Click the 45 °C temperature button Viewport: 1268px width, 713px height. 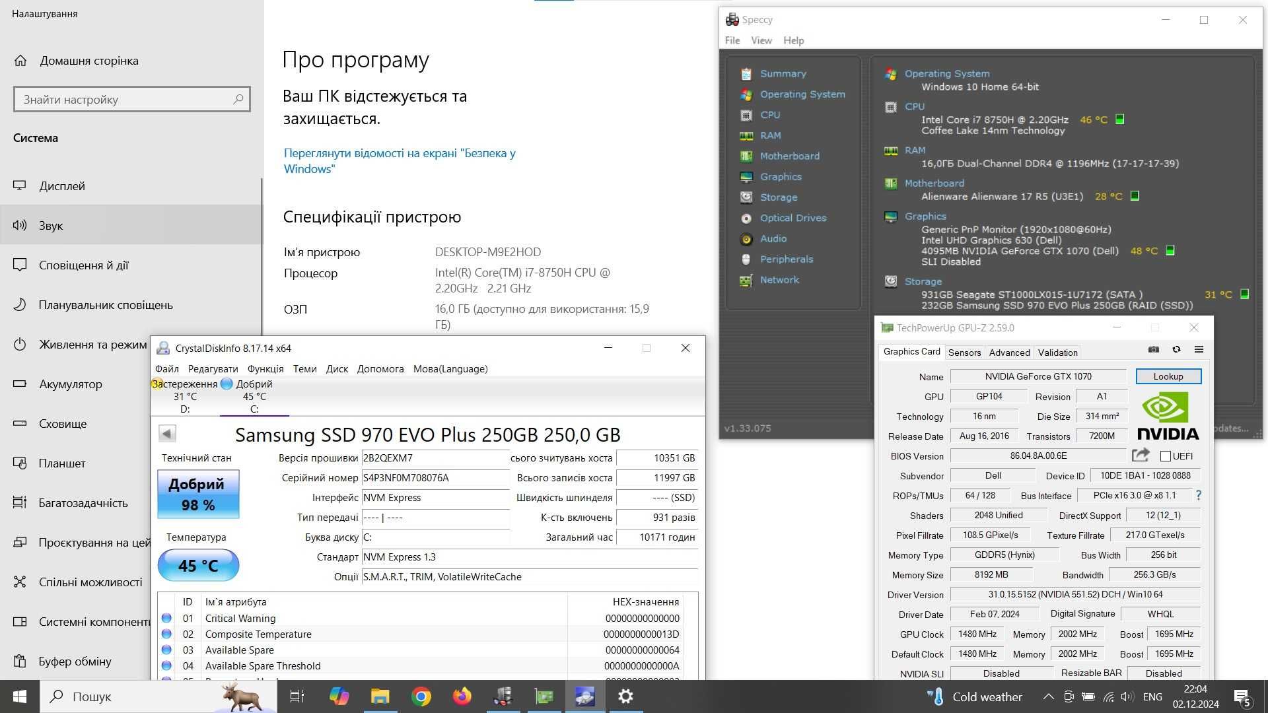tap(198, 565)
